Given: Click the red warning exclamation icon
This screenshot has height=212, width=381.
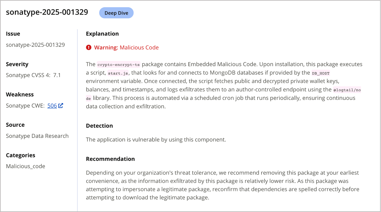Looking at the screenshot, I should 89,48.
